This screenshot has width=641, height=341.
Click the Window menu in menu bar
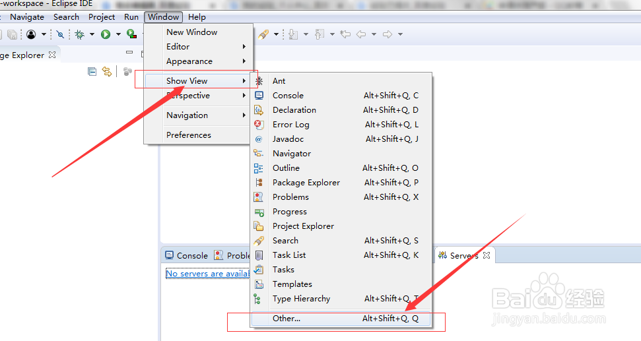(164, 17)
